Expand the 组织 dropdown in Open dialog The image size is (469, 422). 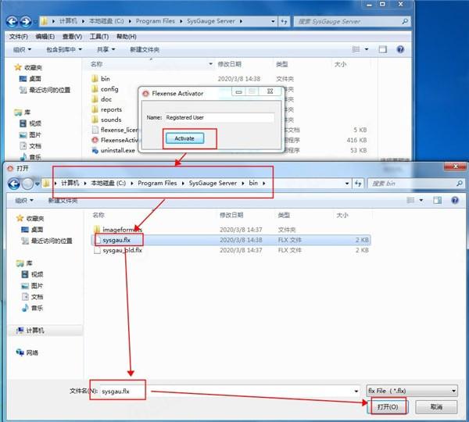[x=24, y=200]
